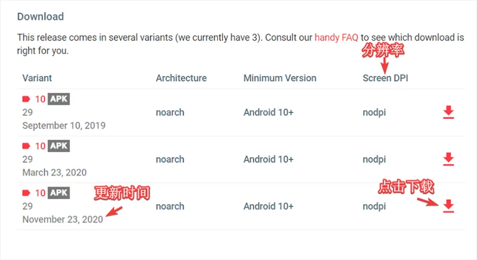477x260 pixels.
Task: Click the APK badge in the November 2020 row
Action: coord(58,193)
